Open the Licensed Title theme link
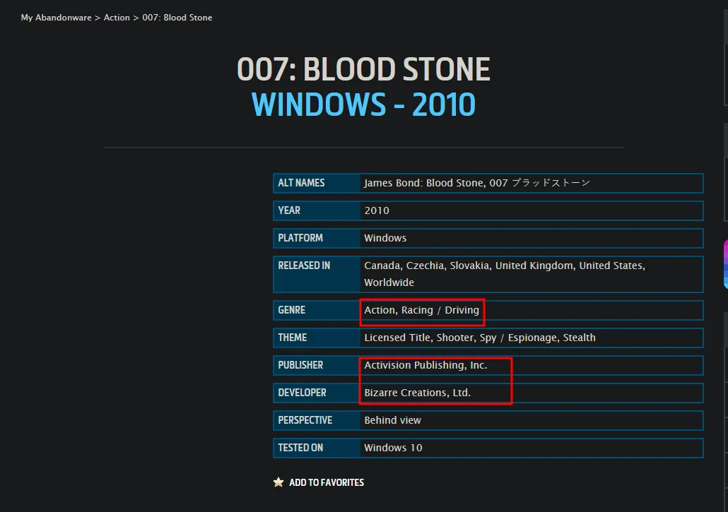 point(397,338)
